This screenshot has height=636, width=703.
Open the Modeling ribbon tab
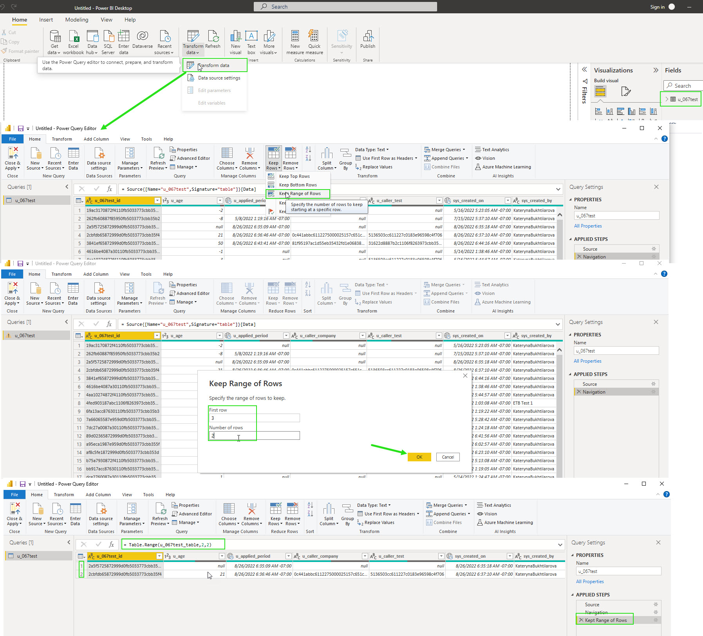(x=77, y=20)
